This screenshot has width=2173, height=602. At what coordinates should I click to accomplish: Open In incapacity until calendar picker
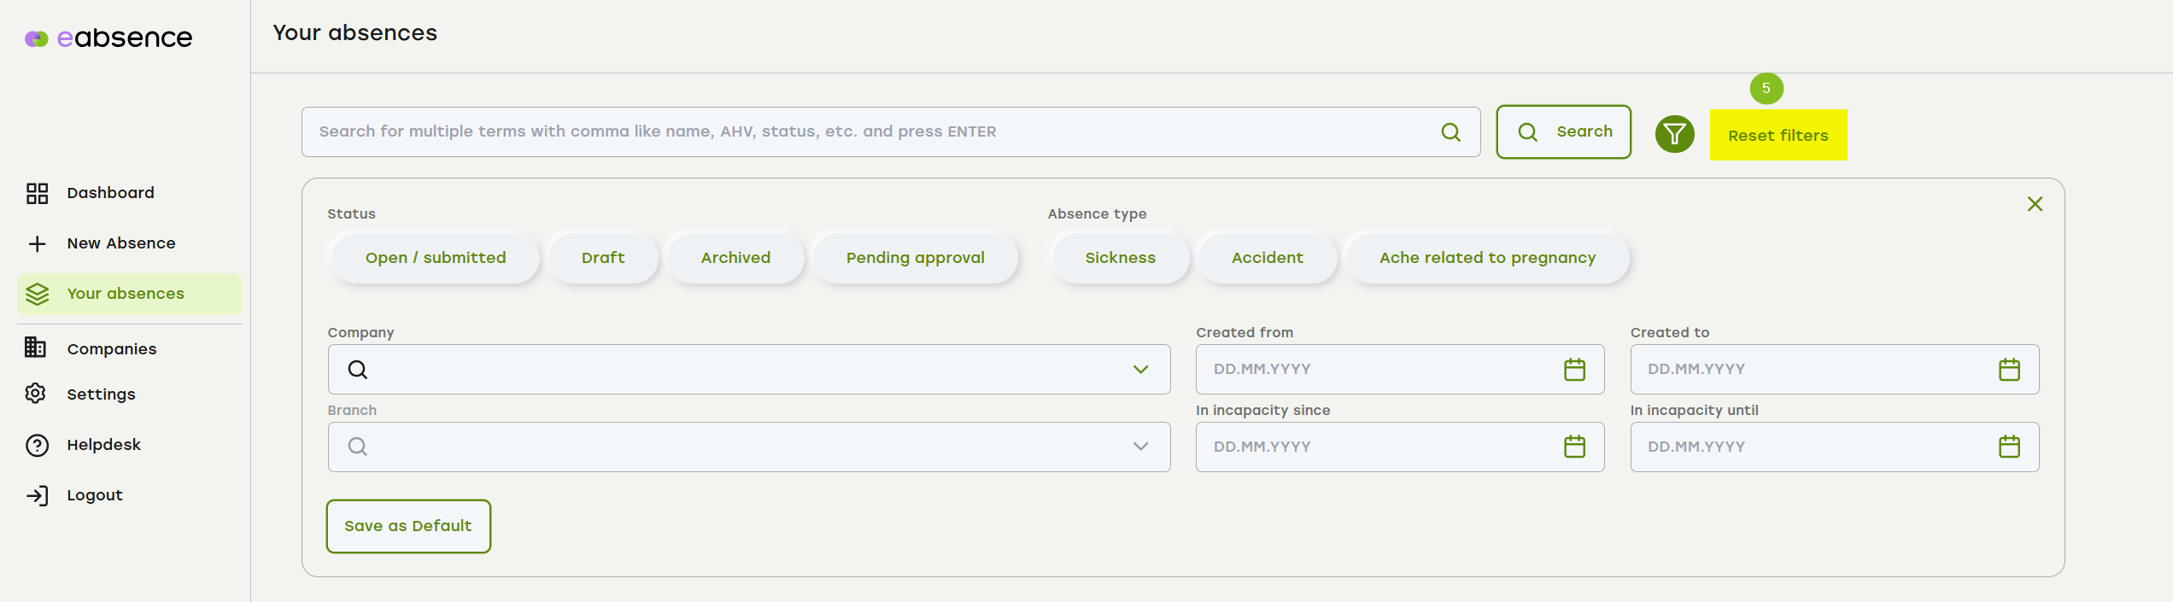[x=2009, y=447]
